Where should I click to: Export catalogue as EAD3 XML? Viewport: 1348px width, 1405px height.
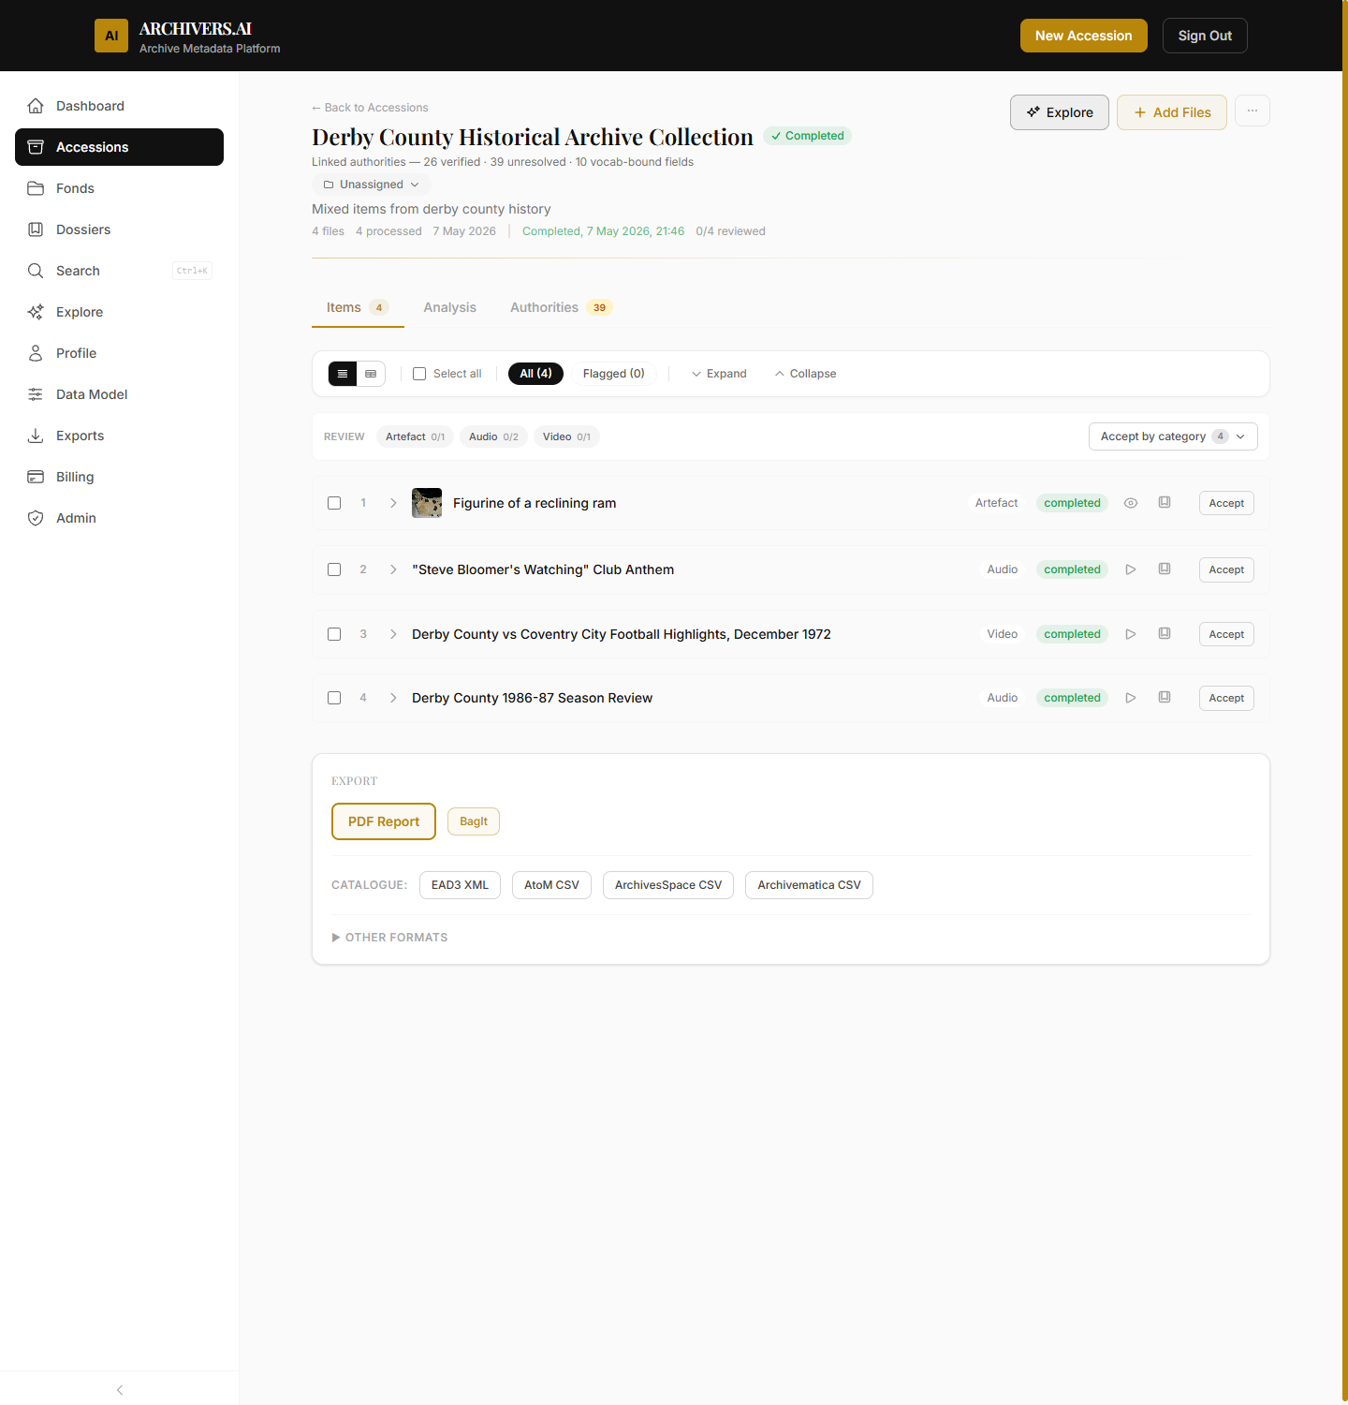point(460,885)
